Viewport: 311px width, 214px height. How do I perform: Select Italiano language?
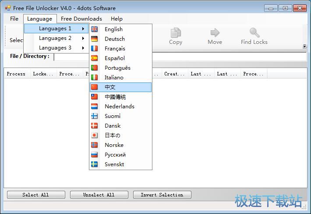click(120, 78)
